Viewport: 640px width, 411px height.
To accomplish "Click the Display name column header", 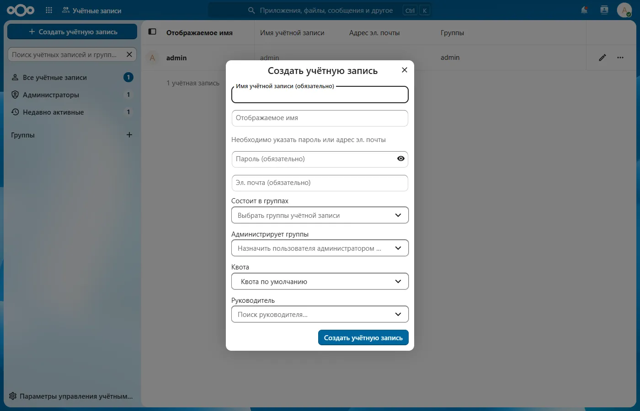I will [199, 32].
